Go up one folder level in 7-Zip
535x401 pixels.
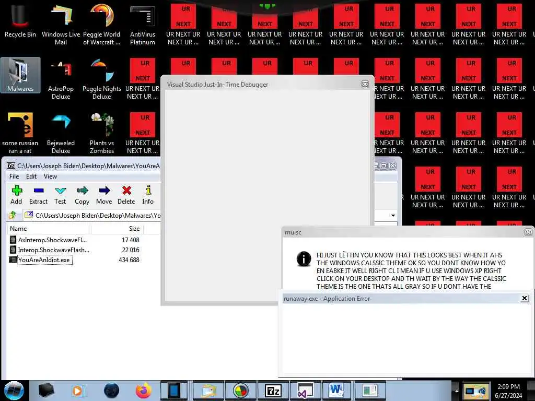(13, 215)
